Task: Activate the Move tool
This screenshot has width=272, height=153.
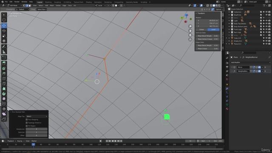Action: click(4, 25)
